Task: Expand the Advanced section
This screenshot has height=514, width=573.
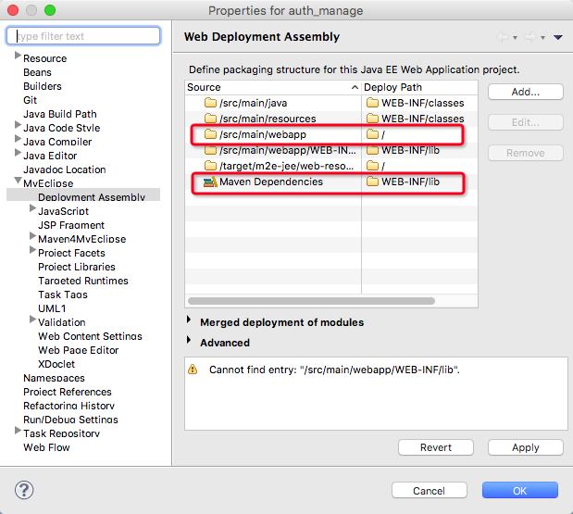Action: (x=190, y=342)
